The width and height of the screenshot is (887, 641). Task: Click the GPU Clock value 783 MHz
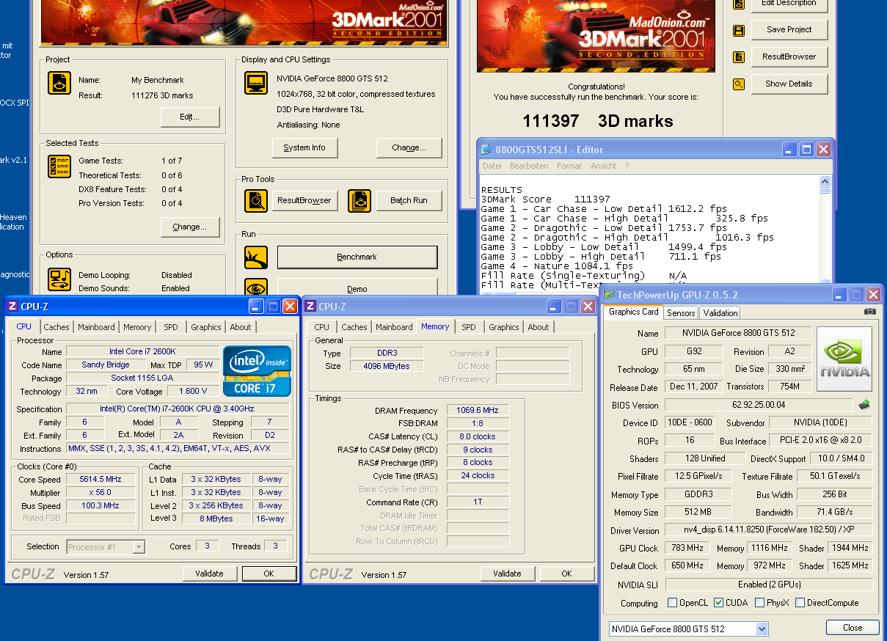(x=688, y=548)
